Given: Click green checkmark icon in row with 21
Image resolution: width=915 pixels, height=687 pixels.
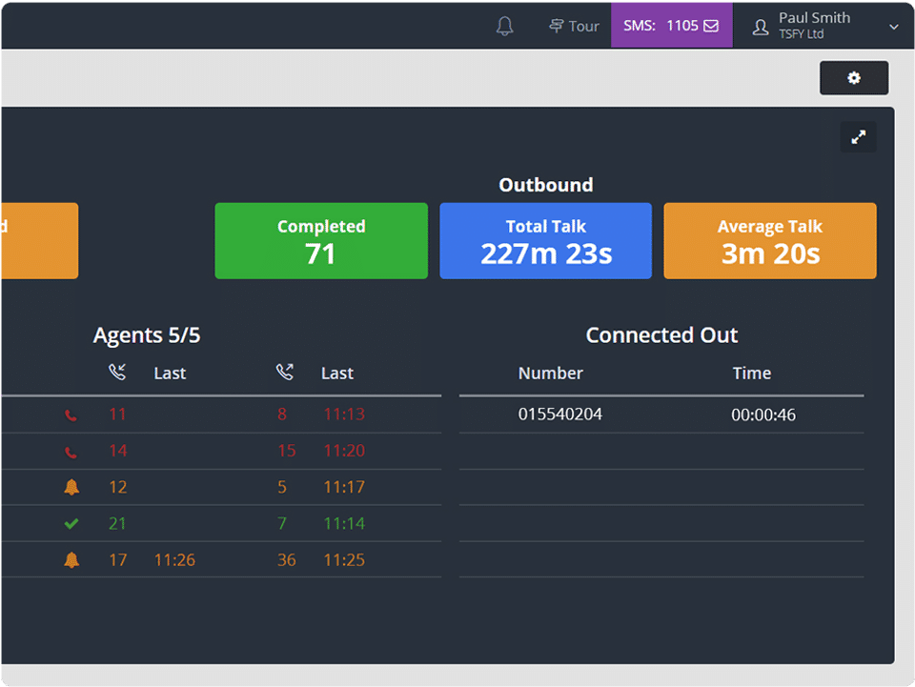Looking at the screenshot, I should pos(71,524).
